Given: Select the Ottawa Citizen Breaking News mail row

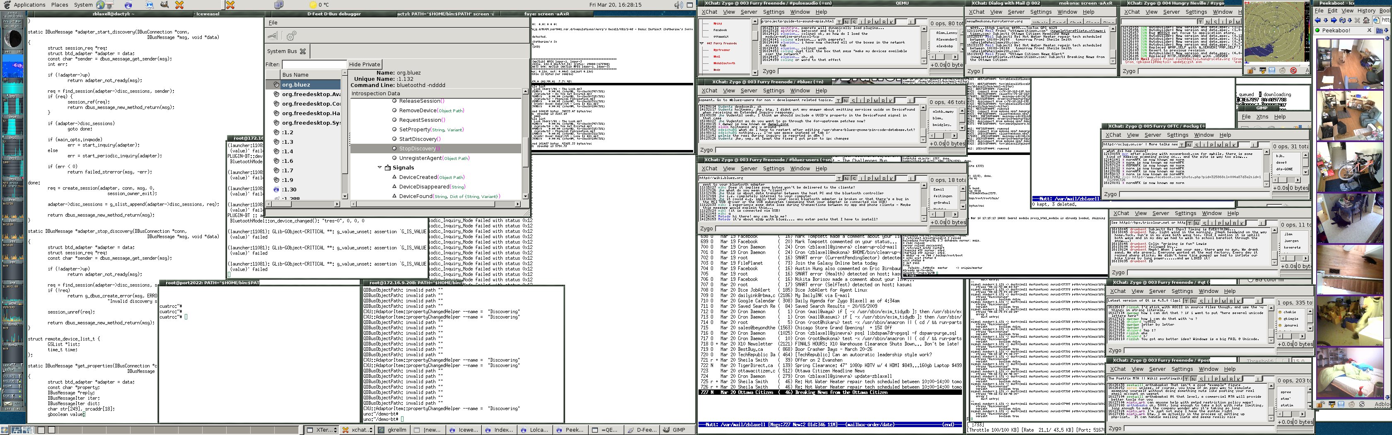Looking at the screenshot, I should (x=829, y=392).
